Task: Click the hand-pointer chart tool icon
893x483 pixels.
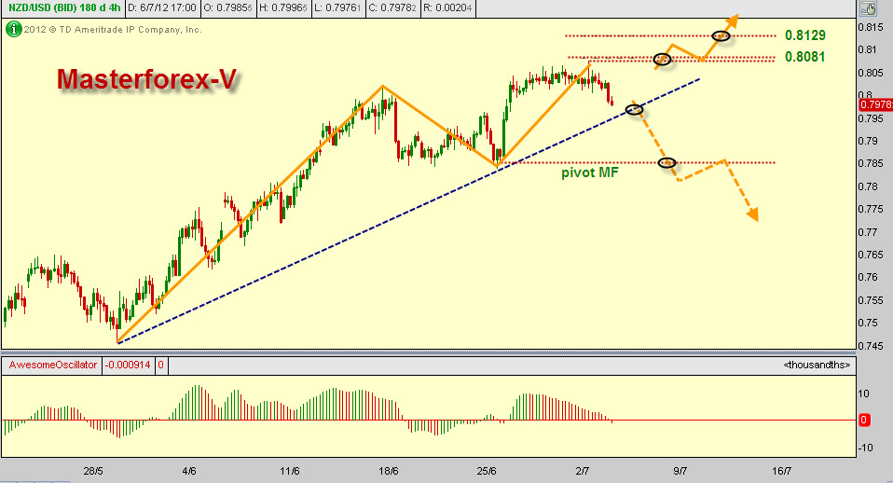Action: point(867,10)
